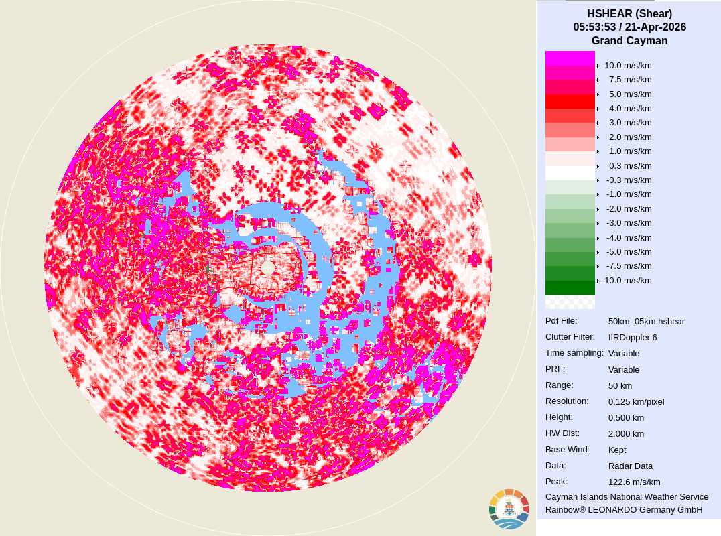Click the tick arrow beside 0.3 m/s/km
This screenshot has height=536, width=721.
pyautogui.click(x=598, y=166)
